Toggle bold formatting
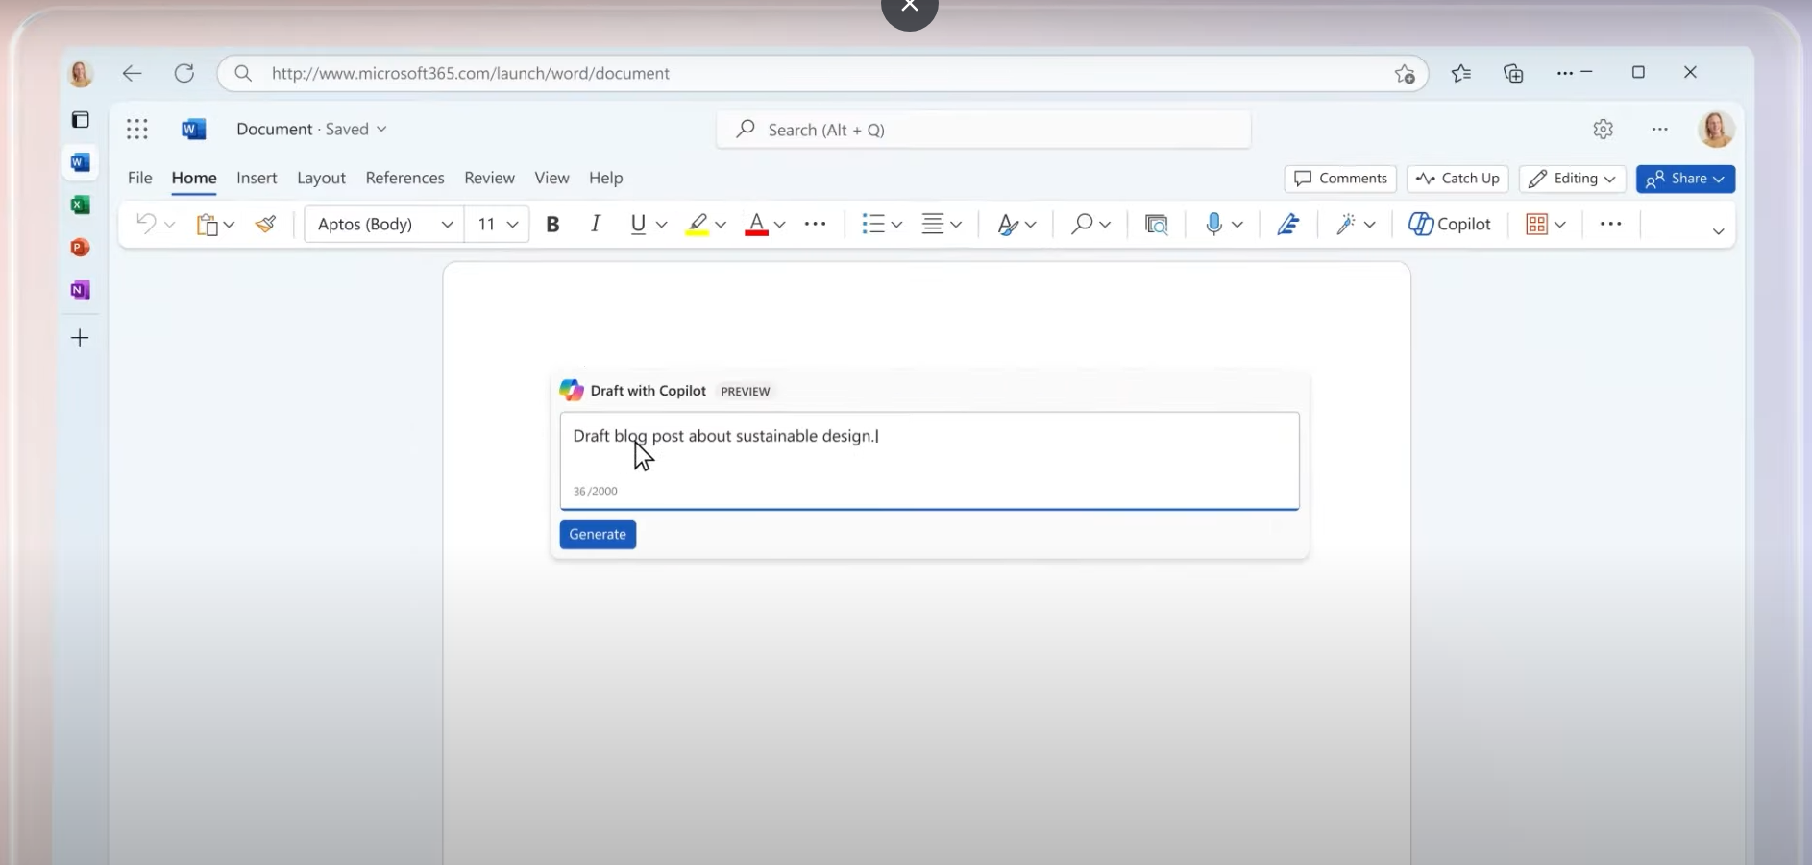The image size is (1812, 865). click(552, 224)
